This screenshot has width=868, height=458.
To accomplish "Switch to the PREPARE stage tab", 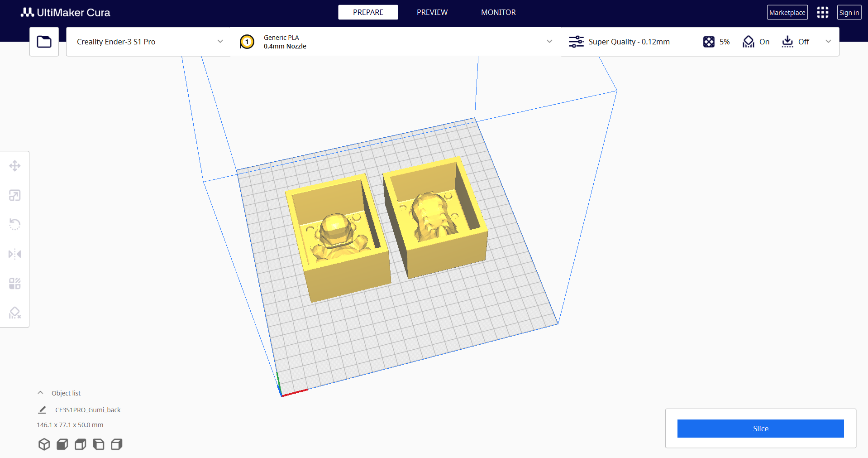I will [x=368, y=12].
